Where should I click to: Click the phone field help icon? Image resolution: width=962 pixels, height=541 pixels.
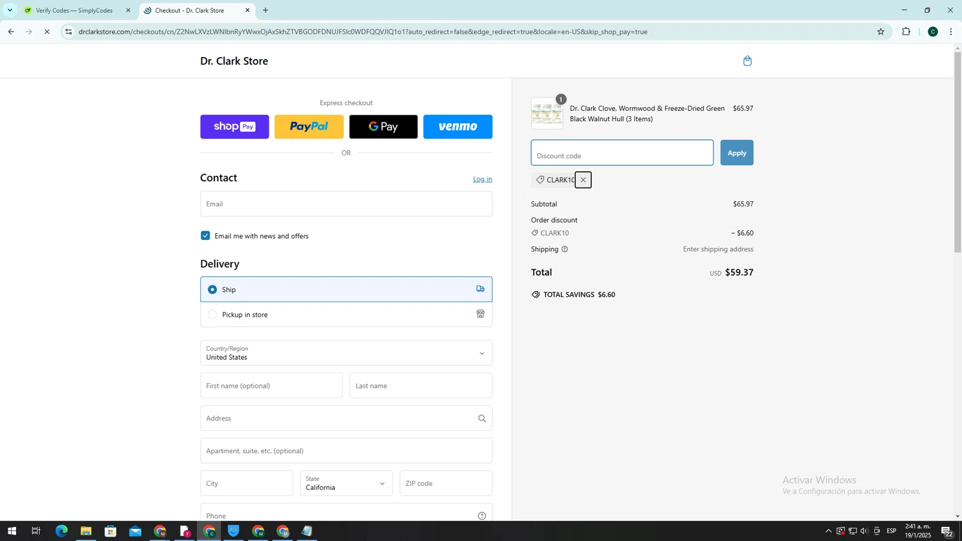coord(482,516)
